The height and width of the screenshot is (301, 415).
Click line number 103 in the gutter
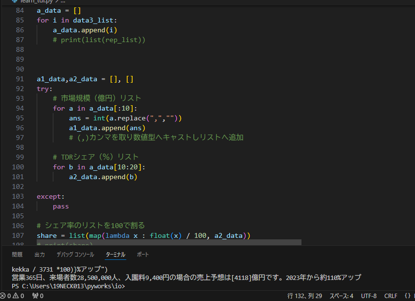20,196
